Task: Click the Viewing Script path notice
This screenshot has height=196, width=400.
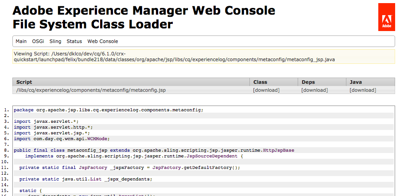Action: point(204,57)
